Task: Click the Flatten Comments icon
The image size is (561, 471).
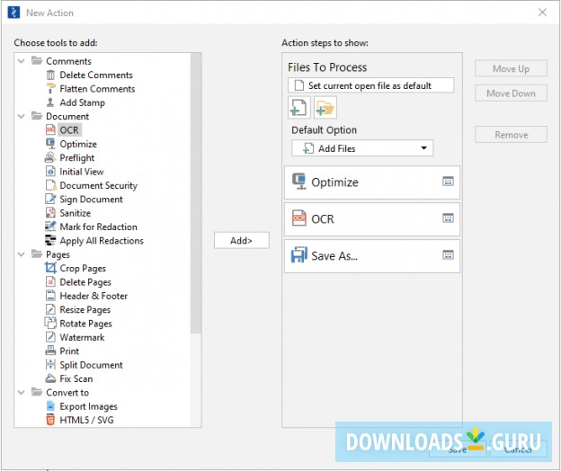Action: pyautogui.click(x=50, y=89)
